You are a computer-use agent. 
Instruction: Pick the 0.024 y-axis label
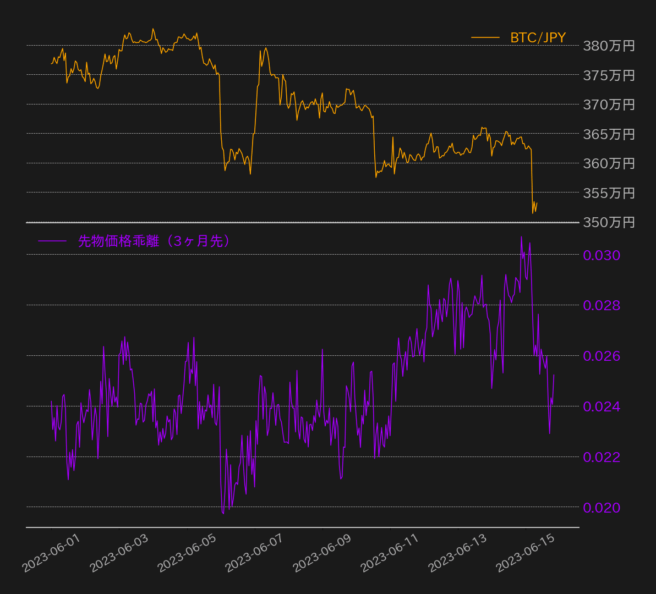point(602,406)
